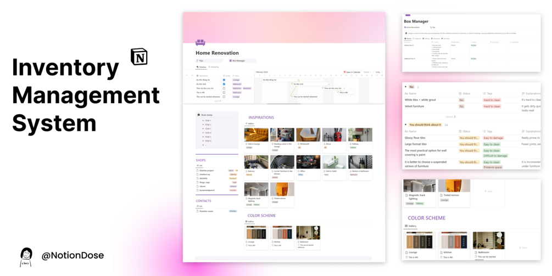The image size is (552, 276).
Task: Open the Decor inspiration thumbnail
Action: coord(334,134)
